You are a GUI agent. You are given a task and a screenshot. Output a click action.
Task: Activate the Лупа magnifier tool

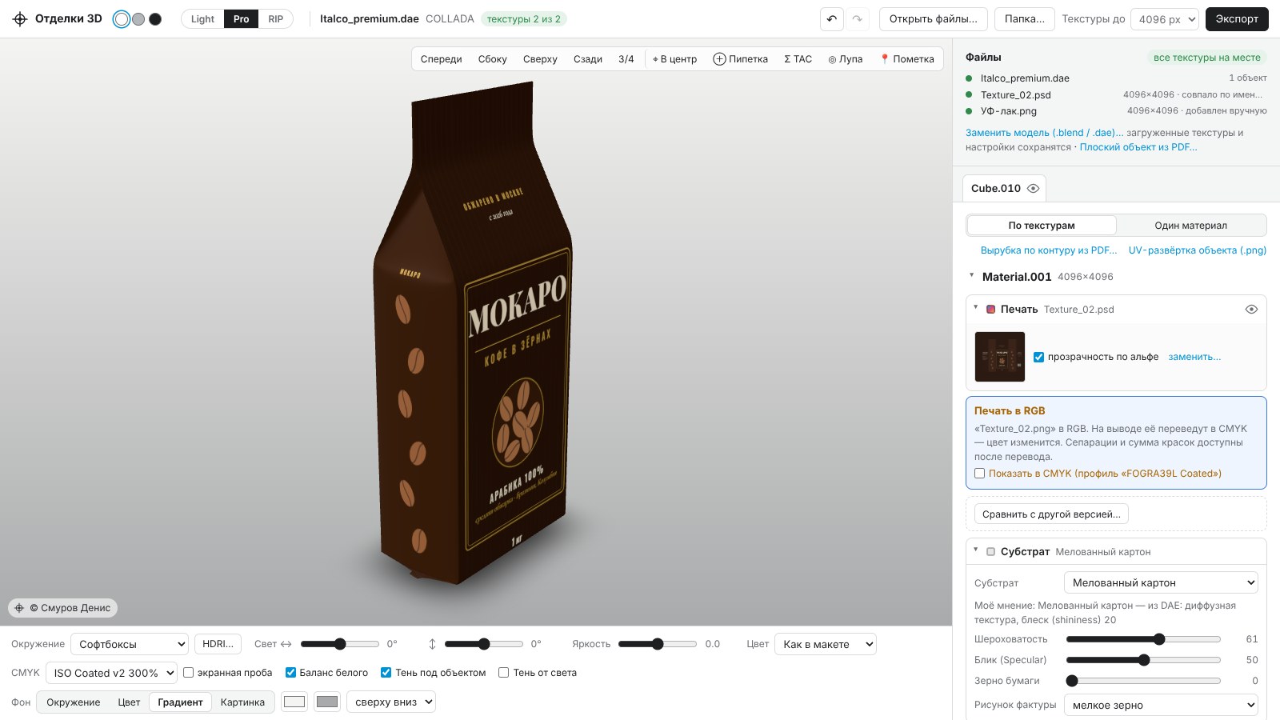click(846, 59)
